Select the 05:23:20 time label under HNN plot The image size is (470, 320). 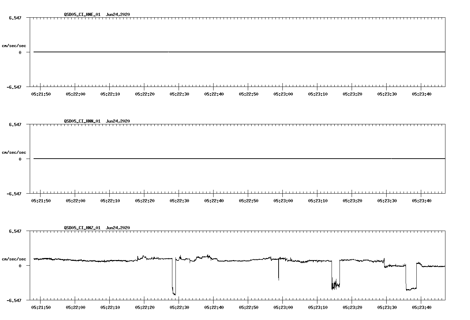pos(352,201)
